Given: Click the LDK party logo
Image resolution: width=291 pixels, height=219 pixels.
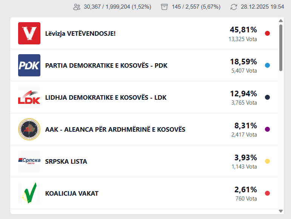Looking at the screenshot, I should point(29,97).
